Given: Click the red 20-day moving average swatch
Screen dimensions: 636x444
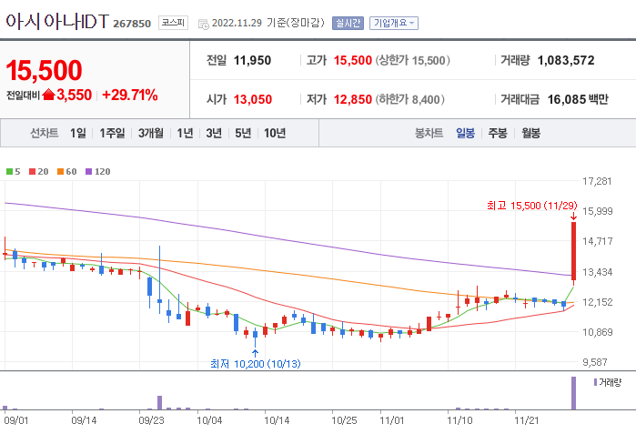Looking at the screenshot, I should coord(32,172).
